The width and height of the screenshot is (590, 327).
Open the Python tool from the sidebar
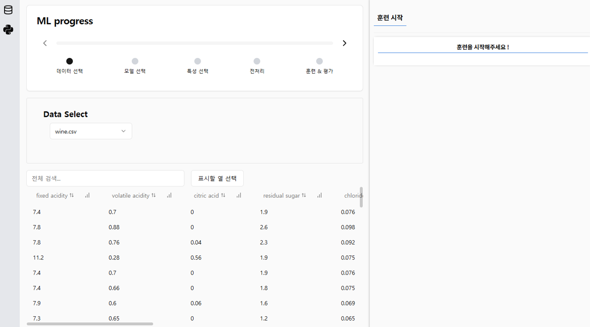point(8,29)
